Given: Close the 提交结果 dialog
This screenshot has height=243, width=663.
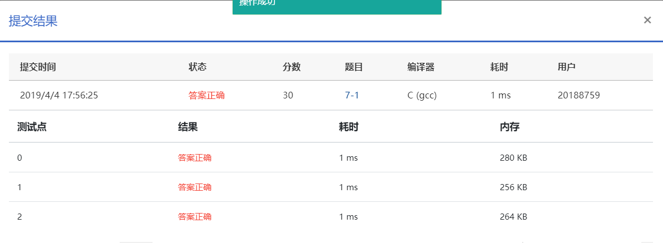Looking at the screenshot, I should tap(647, 20).
